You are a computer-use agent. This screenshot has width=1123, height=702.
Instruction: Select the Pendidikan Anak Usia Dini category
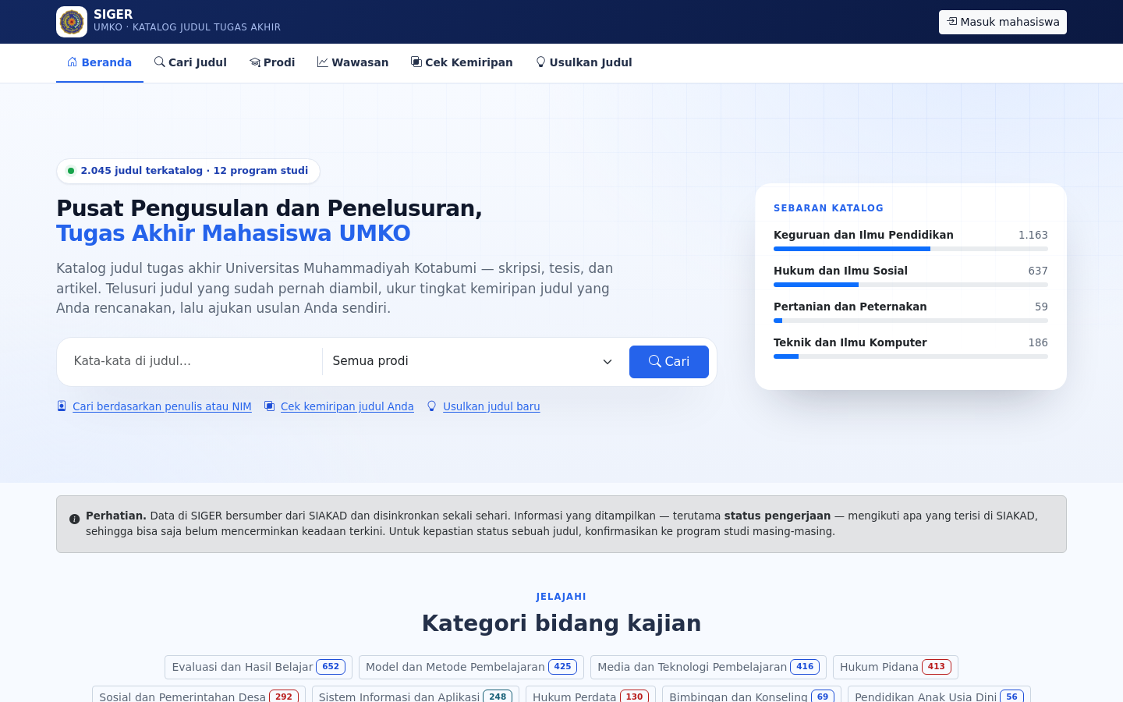tap(939, 694)
